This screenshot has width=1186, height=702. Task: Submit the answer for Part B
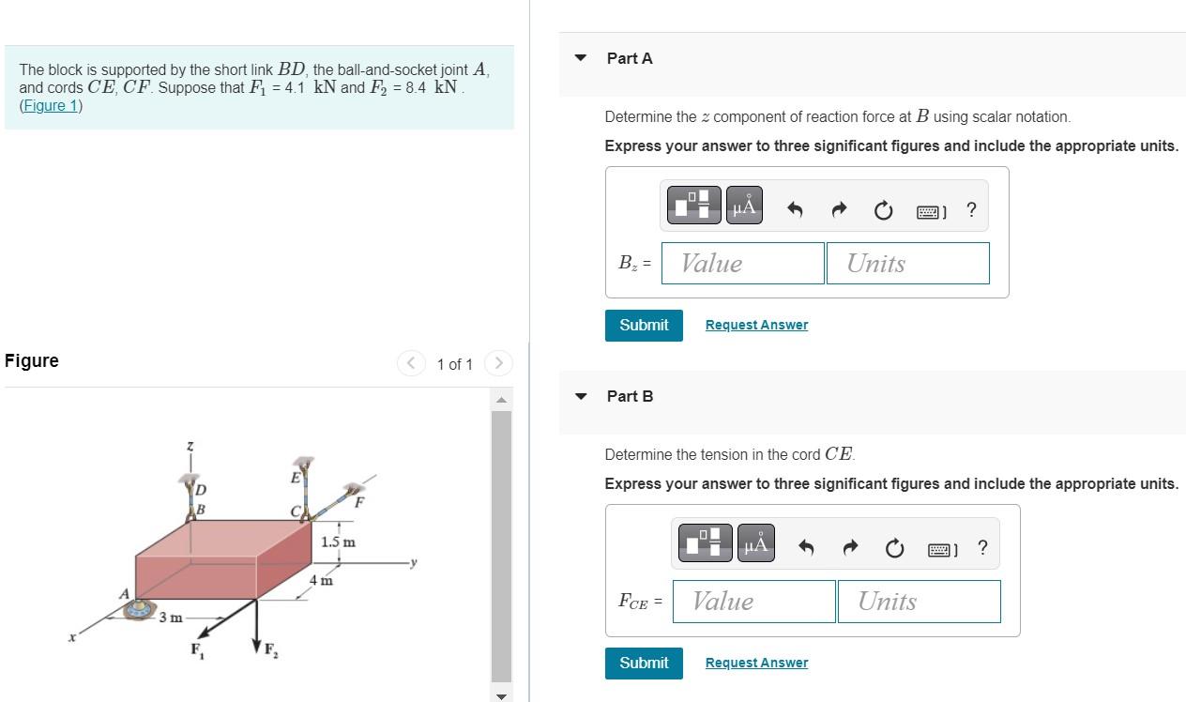point(644,663)
